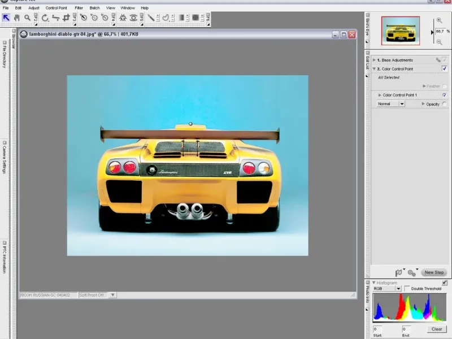Viewport: 452px width, 339px height.
Task: Pick the Hand pan tool
Action: 17,18
